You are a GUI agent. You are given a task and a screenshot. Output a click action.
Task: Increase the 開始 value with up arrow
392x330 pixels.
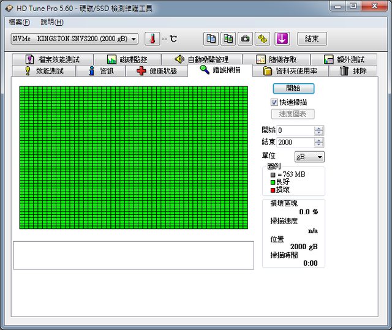pyautogui.click(x=318, y=128)
